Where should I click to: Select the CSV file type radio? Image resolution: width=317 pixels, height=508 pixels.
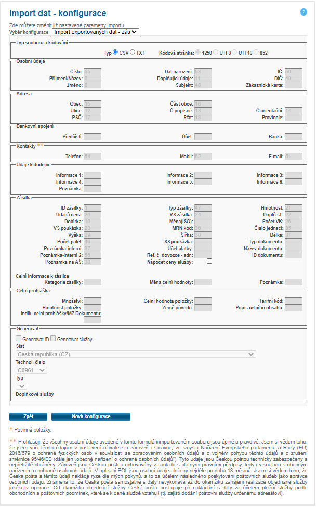pyautogui.click(x=115, y=53)
